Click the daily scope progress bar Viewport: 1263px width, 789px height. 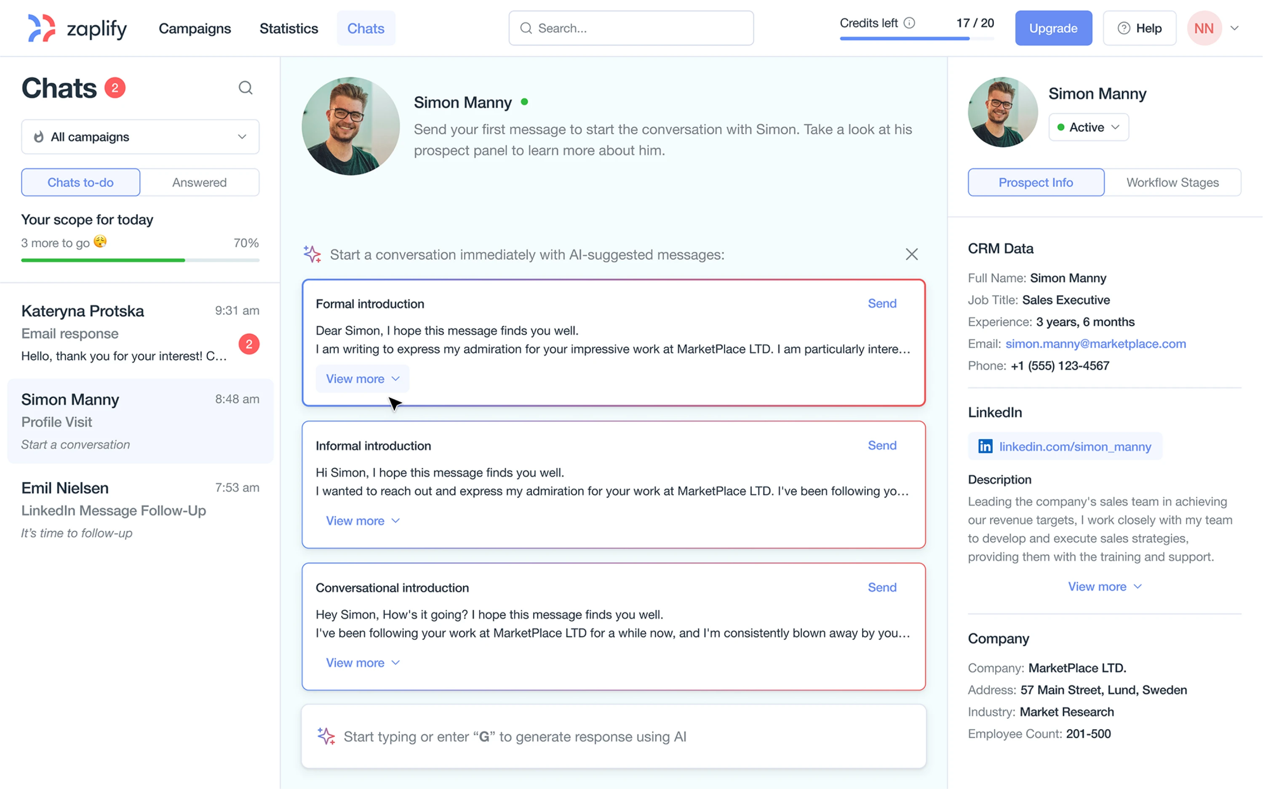pyautogui.click(x=140, y=260)
